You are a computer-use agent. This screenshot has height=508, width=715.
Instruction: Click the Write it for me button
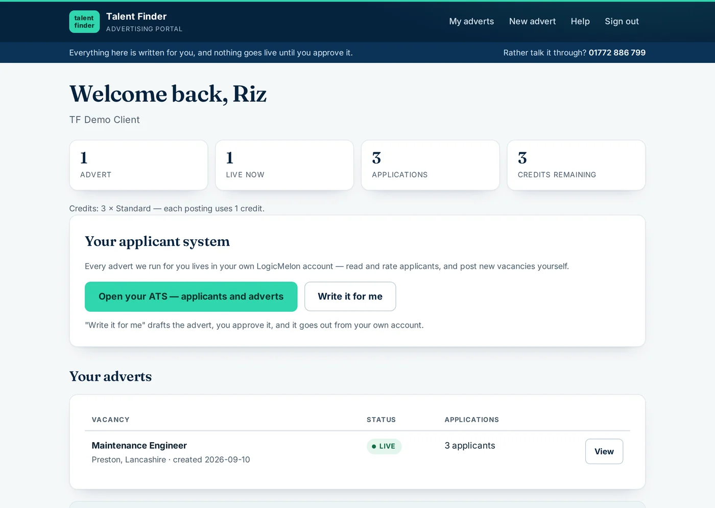[x=350, y=296]
